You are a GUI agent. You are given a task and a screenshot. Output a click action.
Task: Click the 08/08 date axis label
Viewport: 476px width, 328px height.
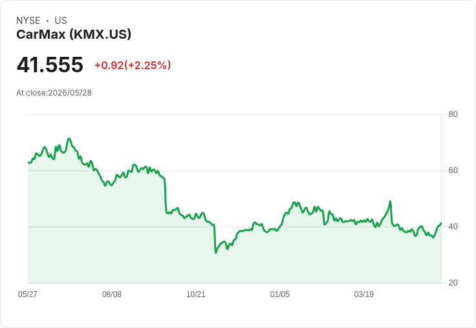point(112,294)
